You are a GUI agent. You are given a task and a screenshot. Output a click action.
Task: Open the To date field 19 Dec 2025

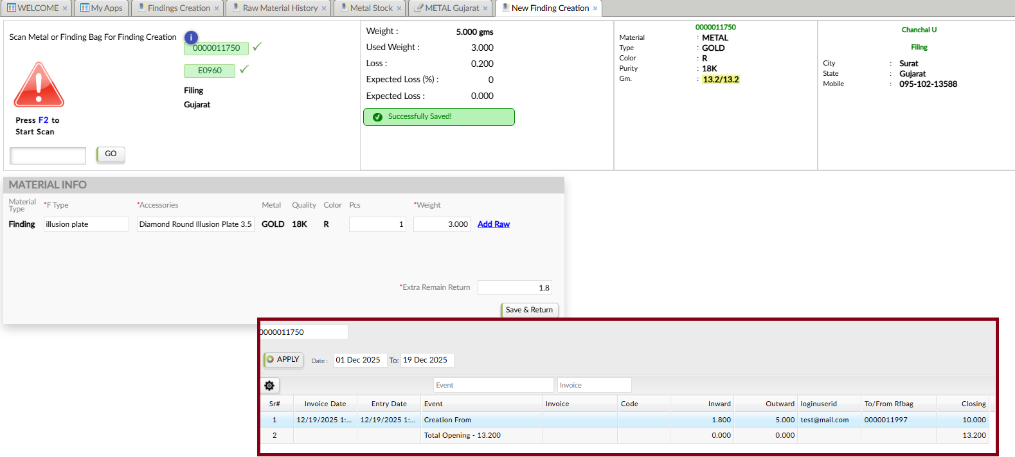tap(427, 360)
